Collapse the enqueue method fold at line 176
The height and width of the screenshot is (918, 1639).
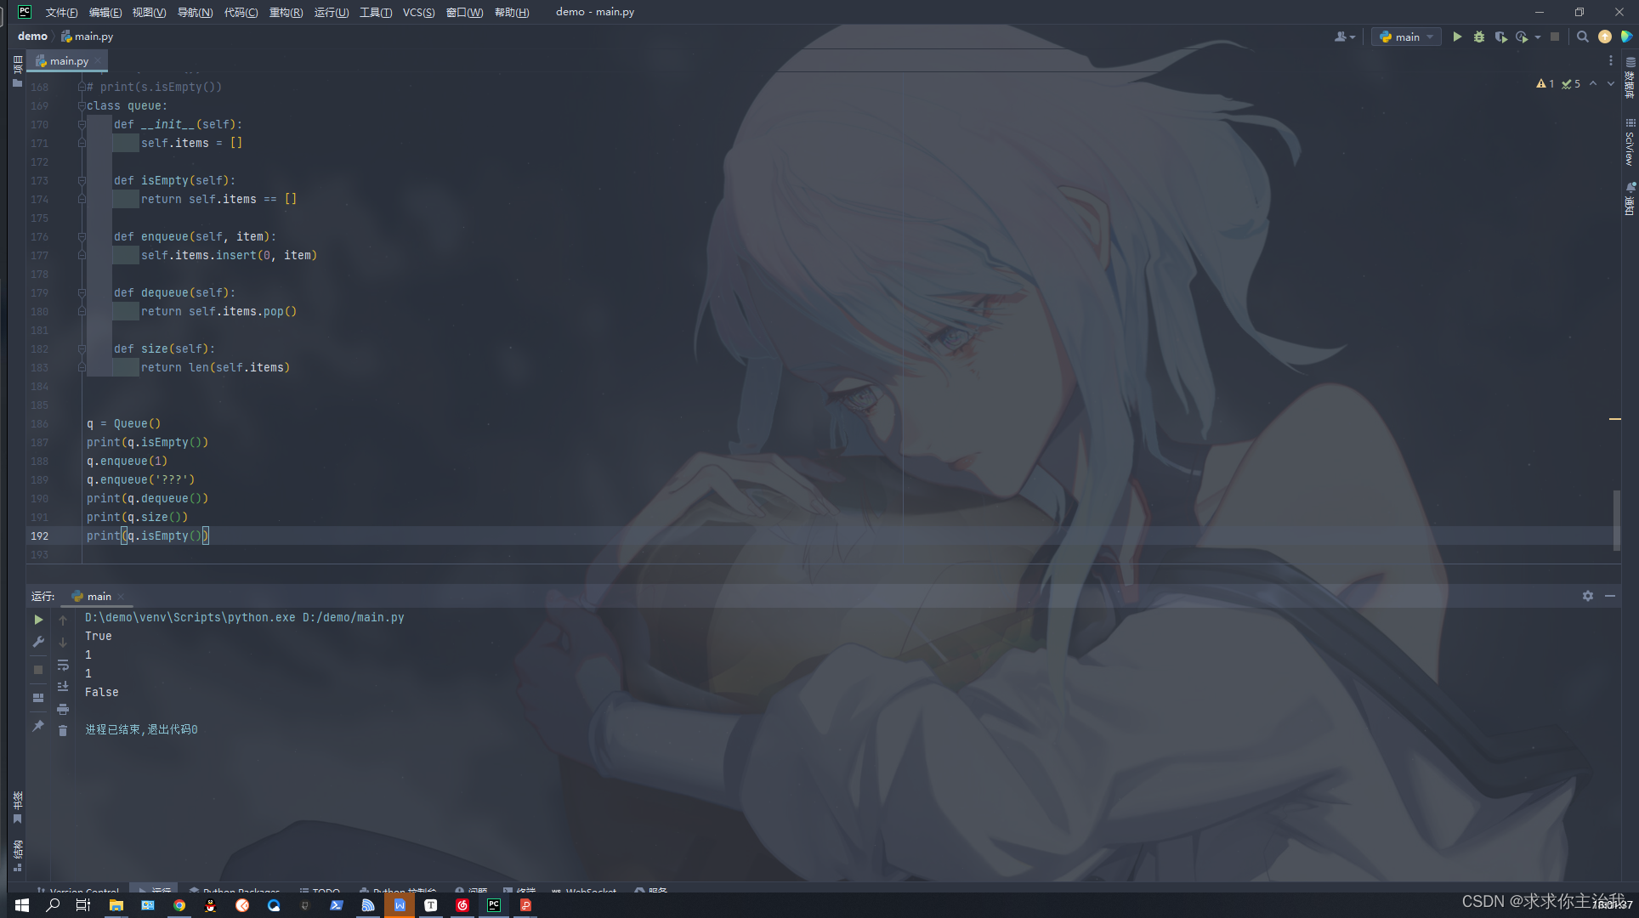(82, 236)
